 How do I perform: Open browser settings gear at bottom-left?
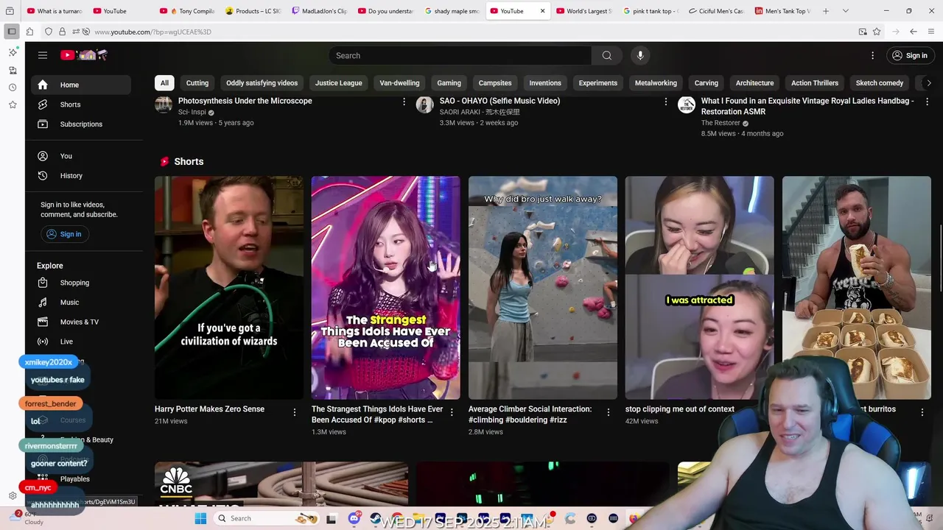13,495
